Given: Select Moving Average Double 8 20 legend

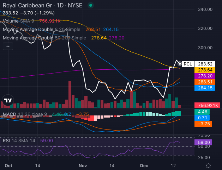Looking at the screenshot, I should 42,29.
